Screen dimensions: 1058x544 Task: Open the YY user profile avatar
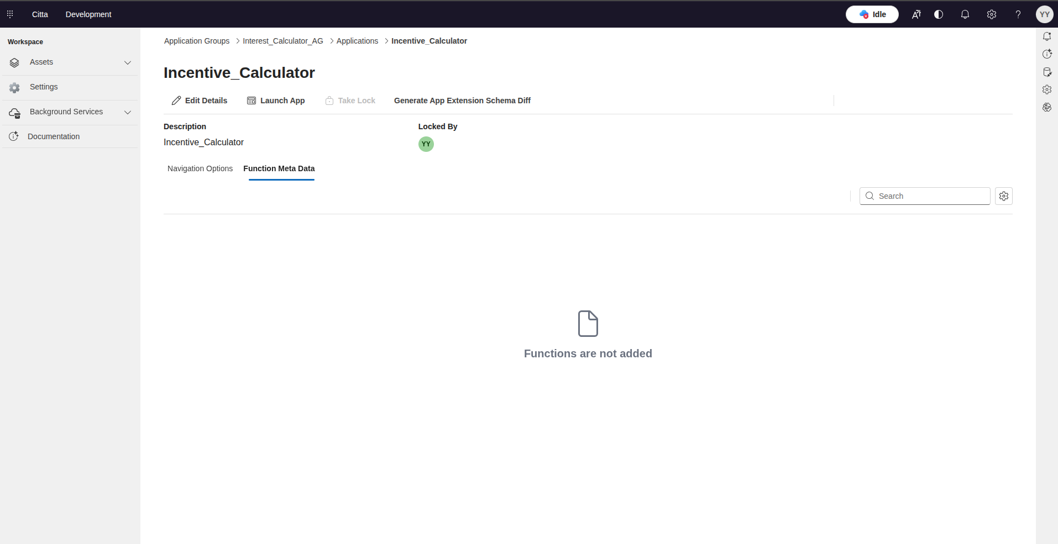coord(1044,14)
